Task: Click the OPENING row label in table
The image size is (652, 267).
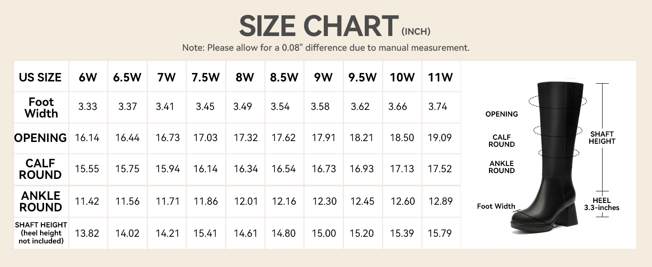Action: 41,138
